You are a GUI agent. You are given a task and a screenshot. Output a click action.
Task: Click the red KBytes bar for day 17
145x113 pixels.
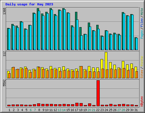coord(77,105)
